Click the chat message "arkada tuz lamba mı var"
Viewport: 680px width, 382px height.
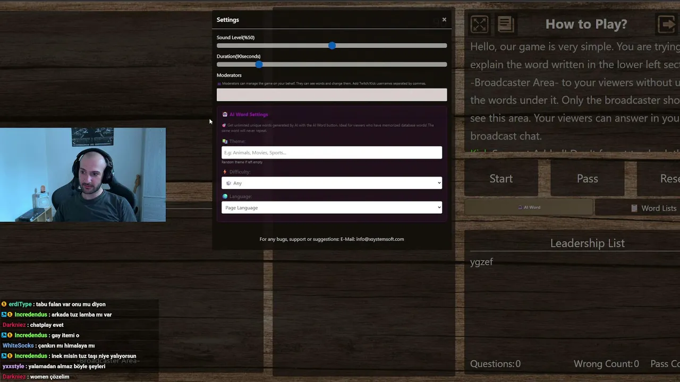(x=81, y=315)
